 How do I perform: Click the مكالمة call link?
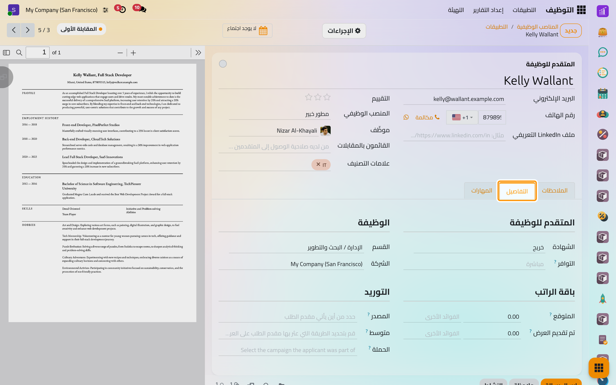427,117
